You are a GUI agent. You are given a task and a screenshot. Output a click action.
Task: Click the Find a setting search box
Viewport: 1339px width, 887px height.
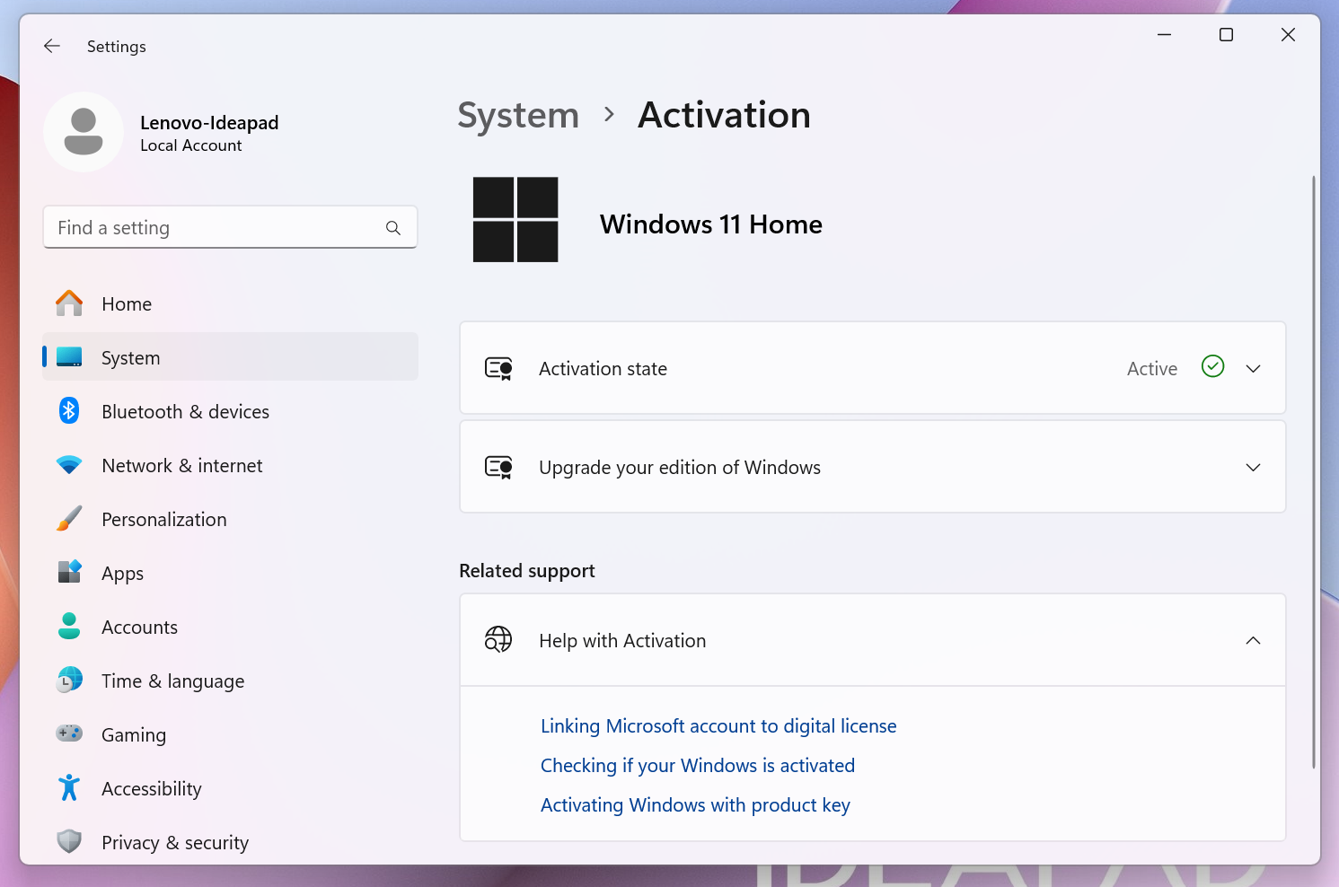[x=230, y=227]
